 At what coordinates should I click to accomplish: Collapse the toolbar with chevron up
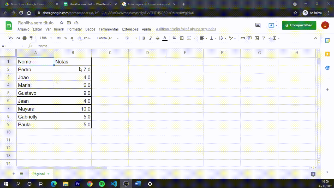tap(316, 38)
